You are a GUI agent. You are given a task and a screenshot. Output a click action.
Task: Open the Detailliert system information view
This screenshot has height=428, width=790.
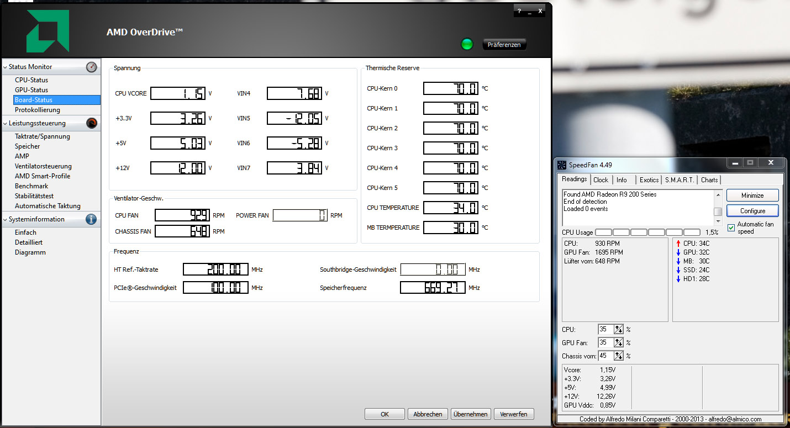pyautogui.click(x=29, y=242)
